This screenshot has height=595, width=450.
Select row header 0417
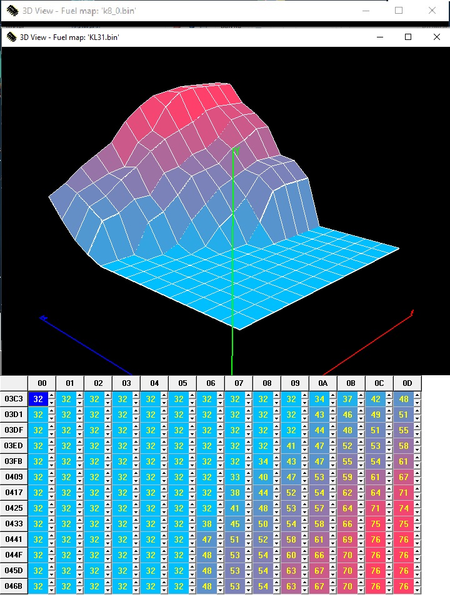(14, 493)
